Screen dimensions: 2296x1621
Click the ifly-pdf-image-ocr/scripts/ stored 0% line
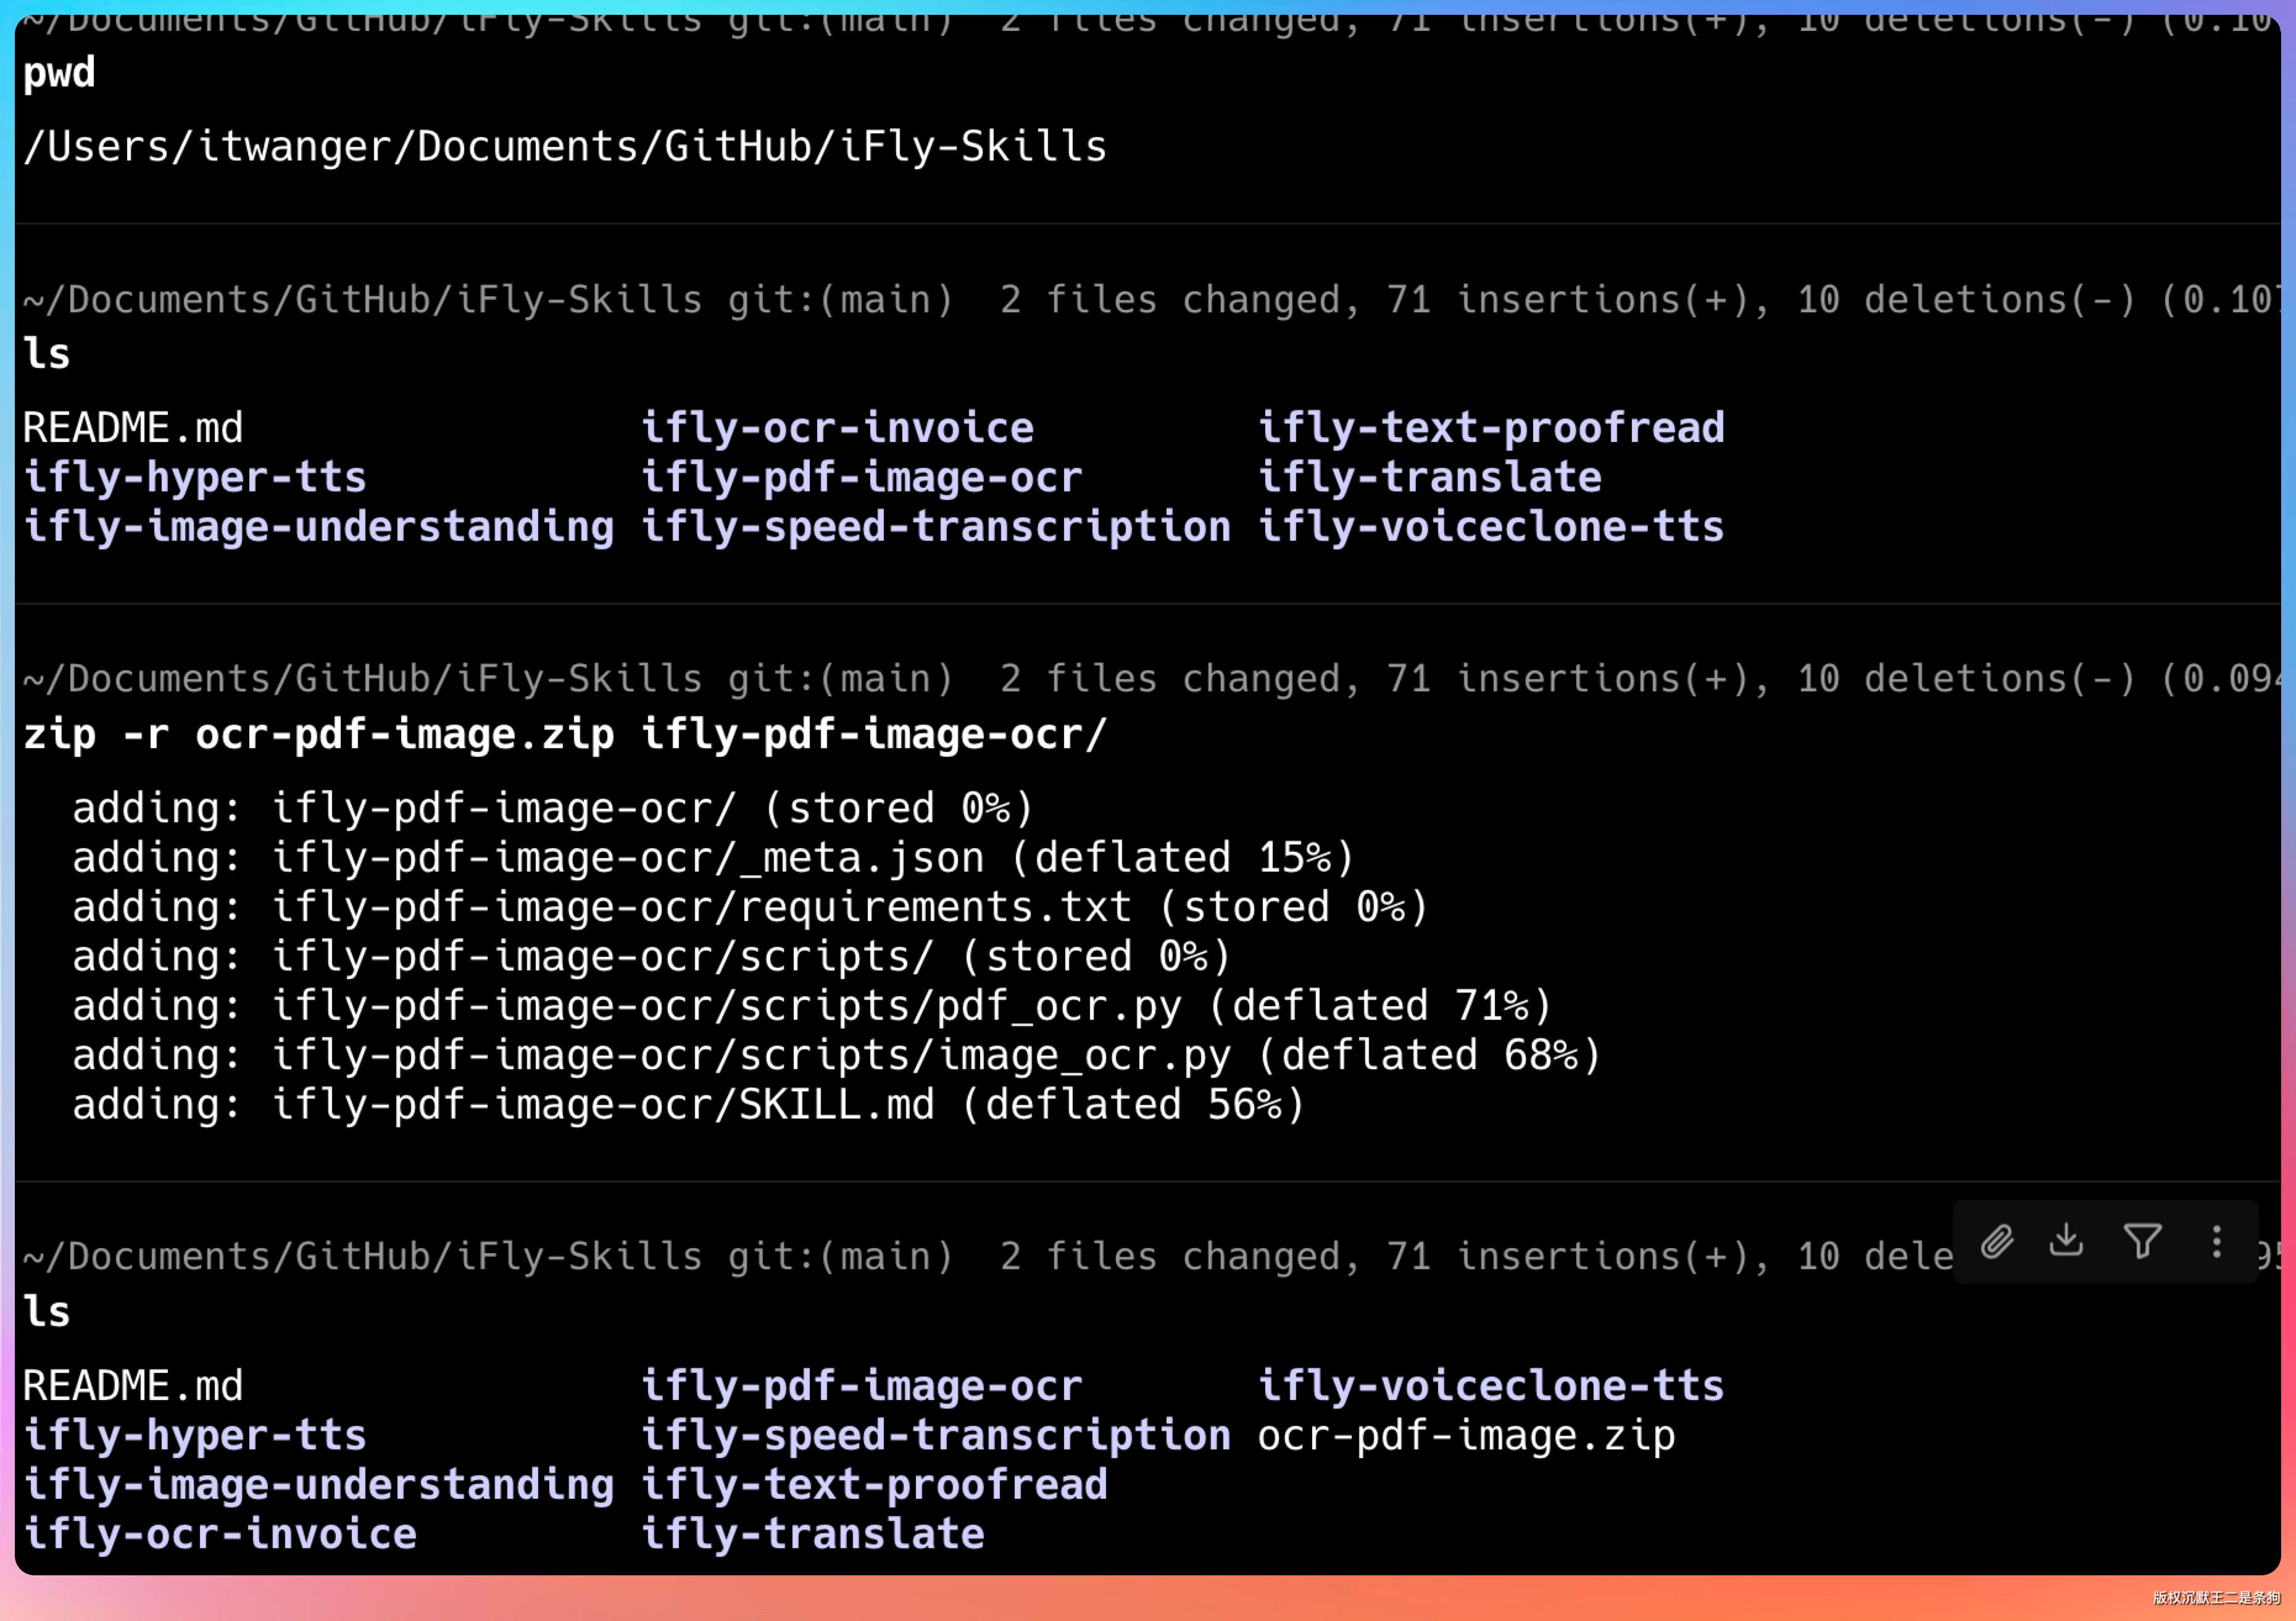point(650,957)
